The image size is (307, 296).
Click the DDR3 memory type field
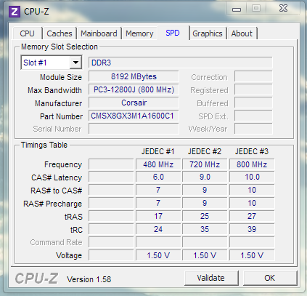(181, 63)
